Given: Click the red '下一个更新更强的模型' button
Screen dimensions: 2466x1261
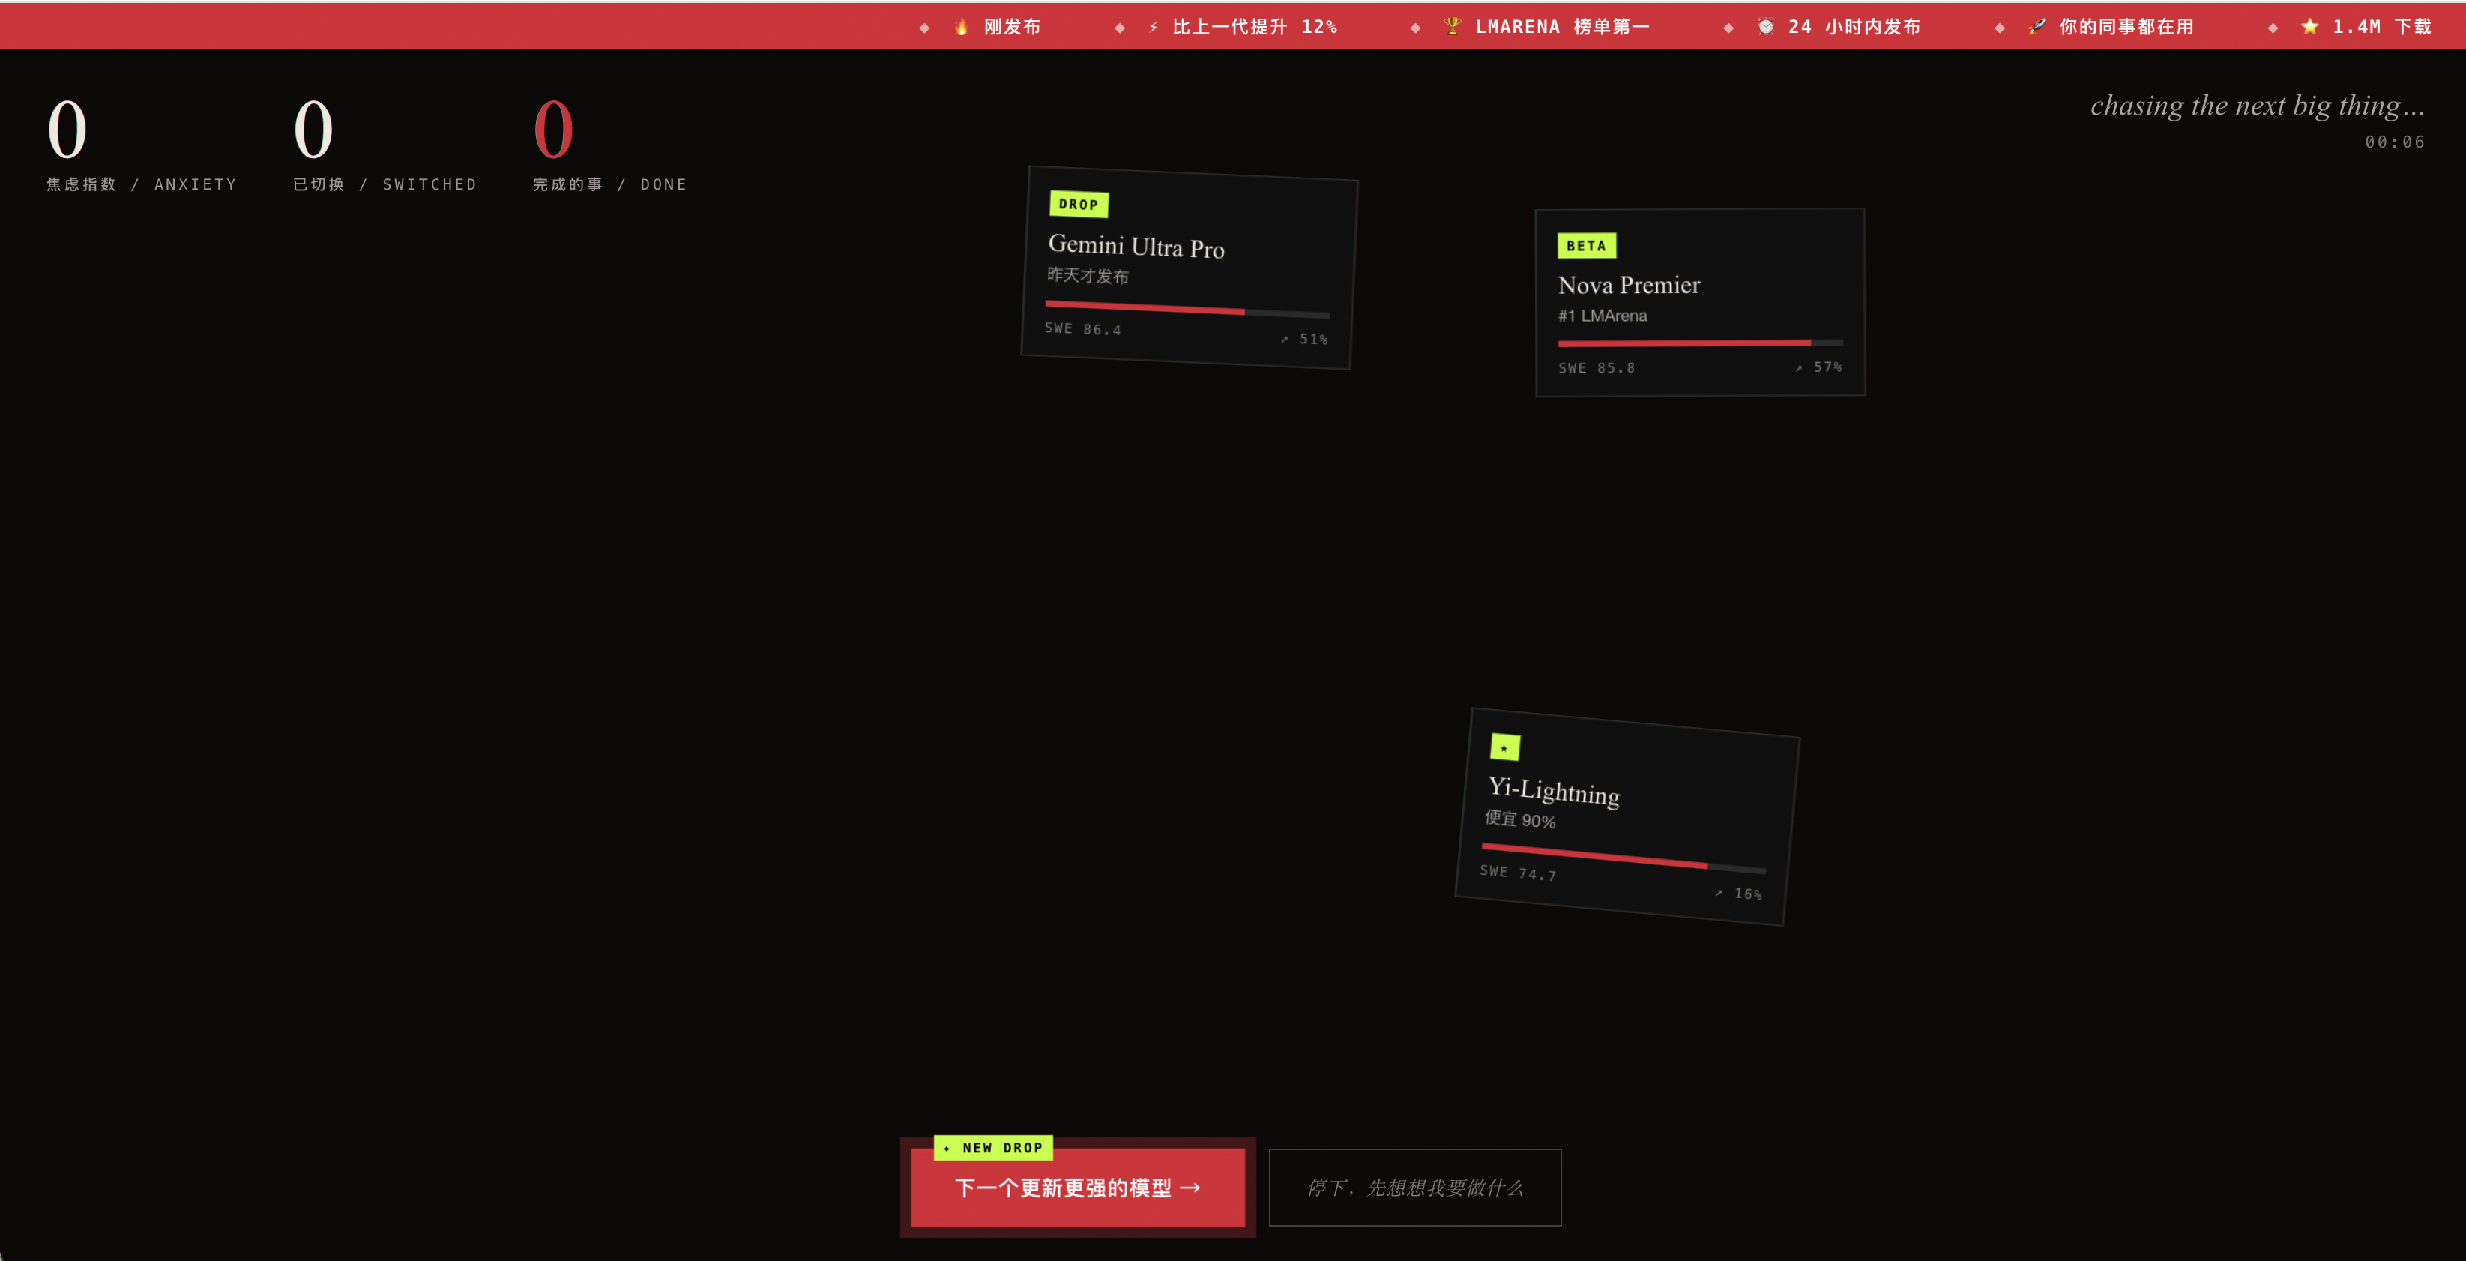Looking at the screenshot, I should [1078, 1188].
